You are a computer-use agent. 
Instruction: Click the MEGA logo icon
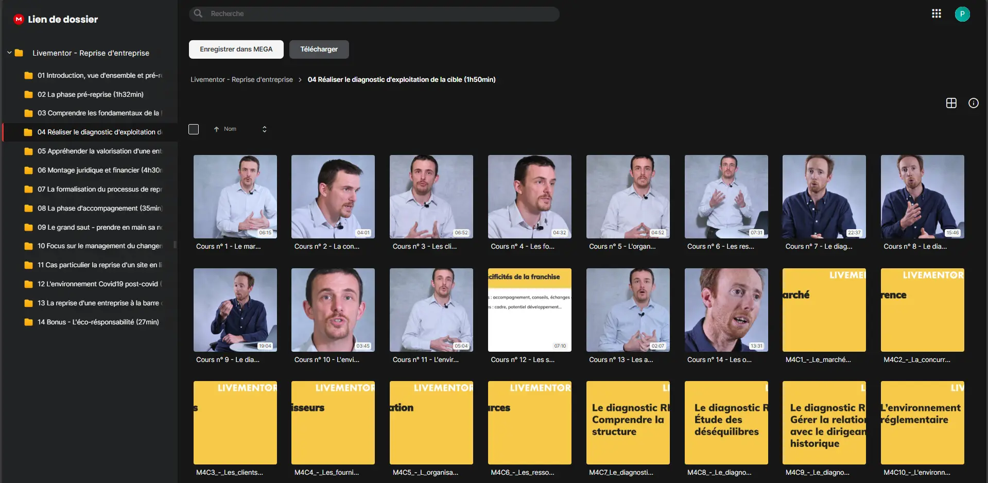pyautogui.click(x=19, y=19)
